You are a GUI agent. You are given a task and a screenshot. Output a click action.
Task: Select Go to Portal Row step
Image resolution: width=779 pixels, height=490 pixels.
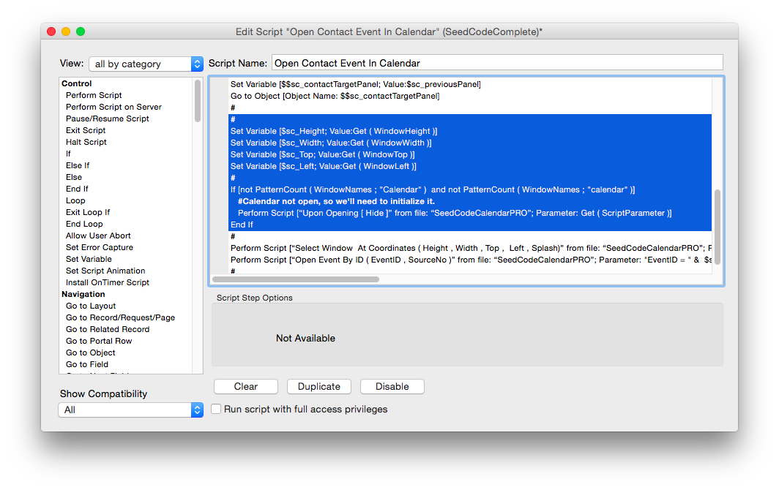[x=99, y=341]
